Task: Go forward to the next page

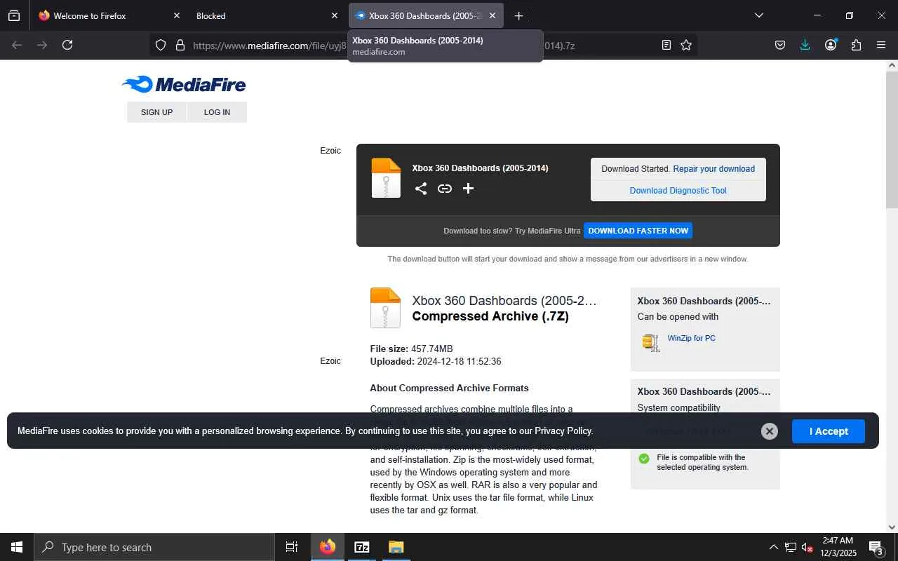Action: (x=42, y=45)
